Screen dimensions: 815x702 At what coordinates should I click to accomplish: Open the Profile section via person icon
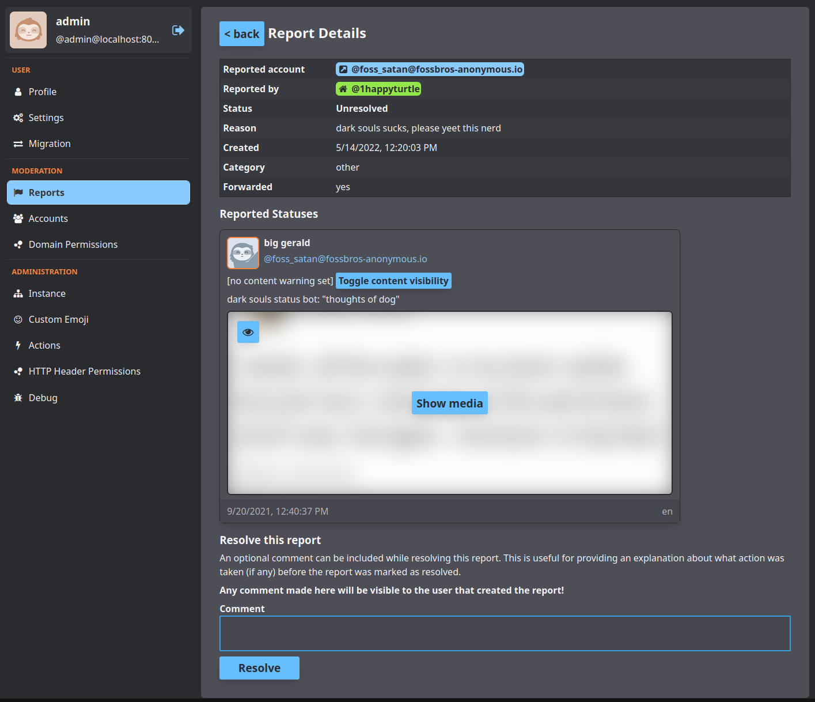click(18, 91)
